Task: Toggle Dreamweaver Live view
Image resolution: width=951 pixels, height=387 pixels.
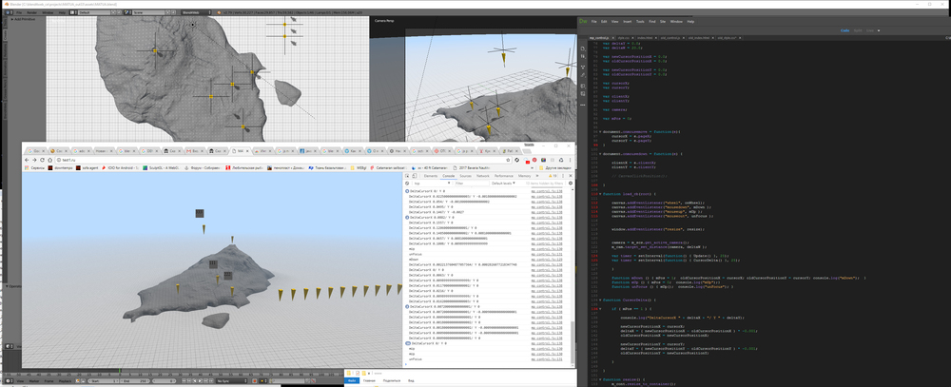Action: tap(870, 30)
